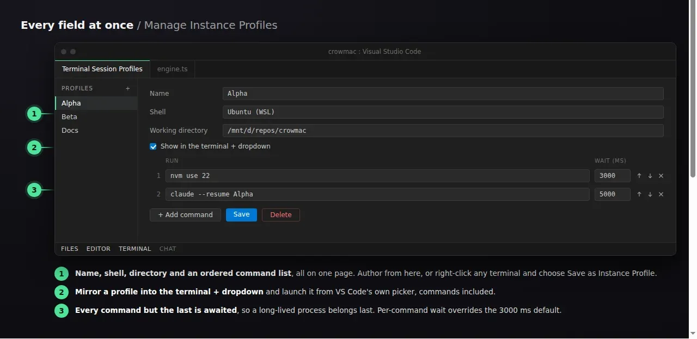Move the 'nvm use 22' command up

tap(639, 176)
